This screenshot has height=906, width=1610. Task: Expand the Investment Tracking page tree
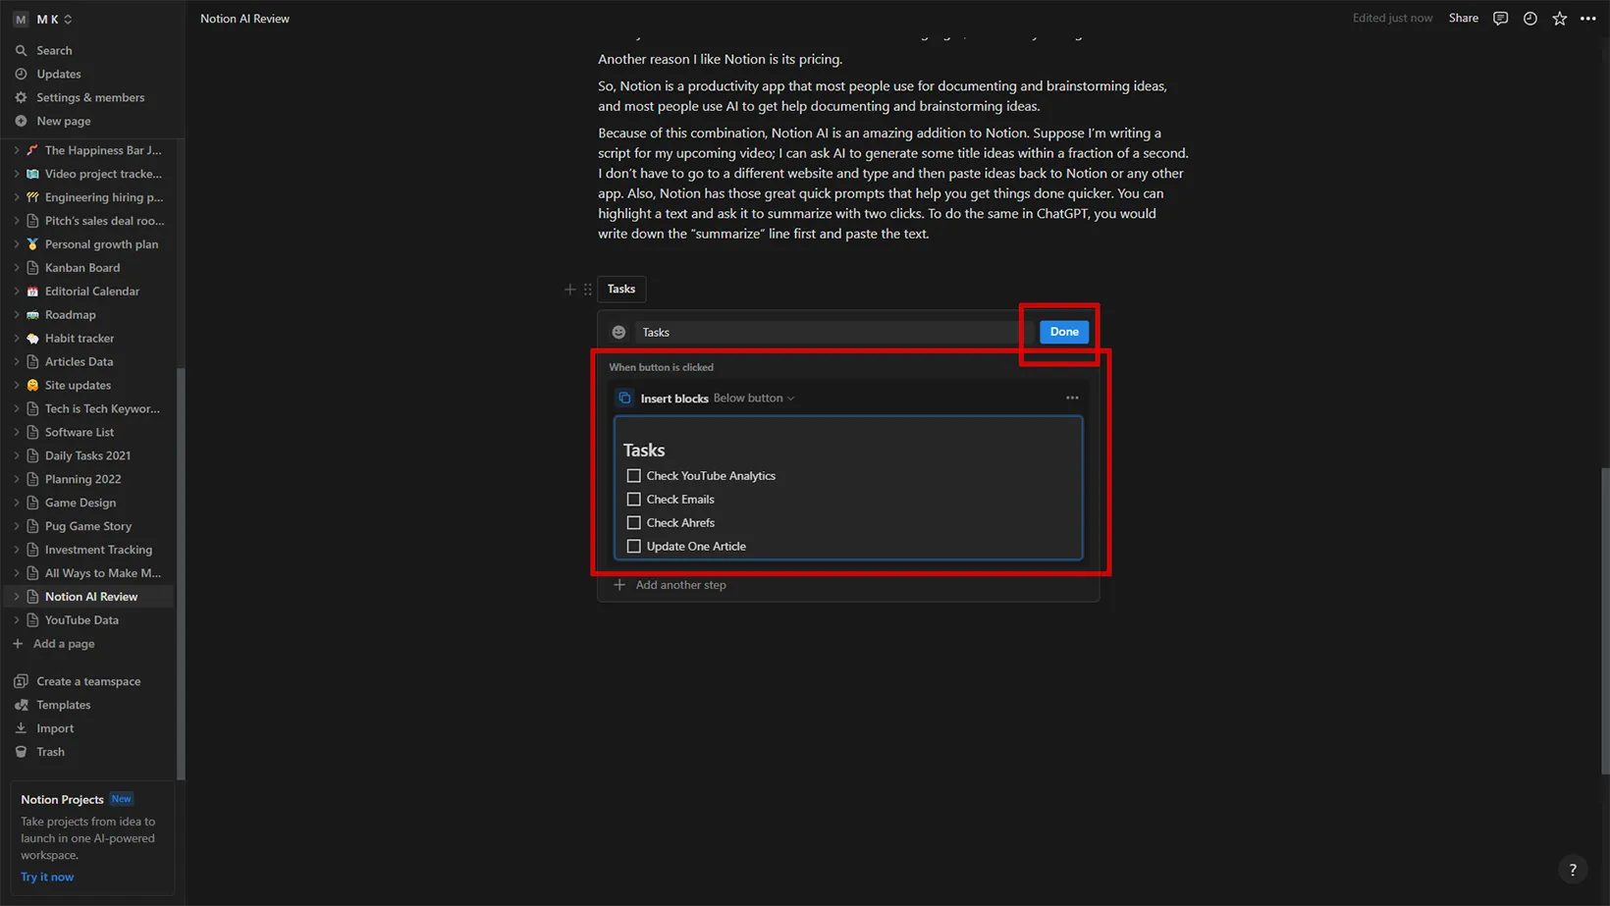pos(17,551)
